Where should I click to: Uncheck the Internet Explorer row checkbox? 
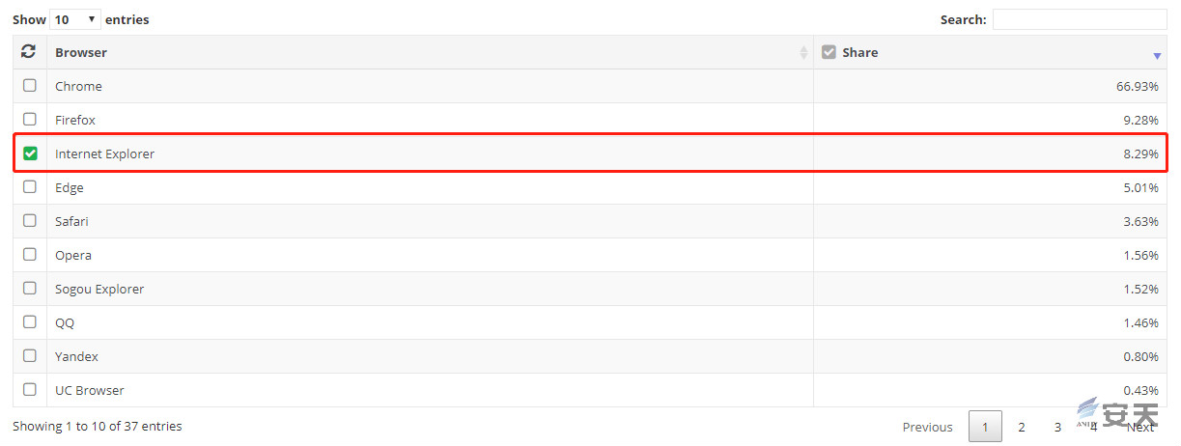click(x=30, y=153)
